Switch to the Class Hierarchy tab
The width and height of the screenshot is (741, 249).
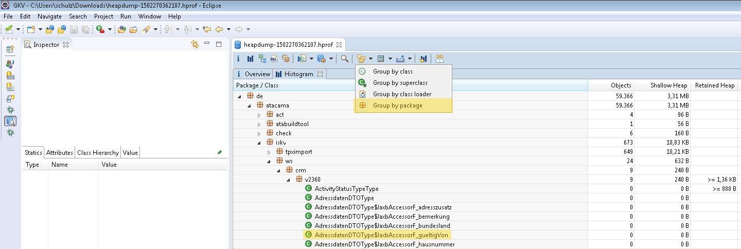click(99, 153)
